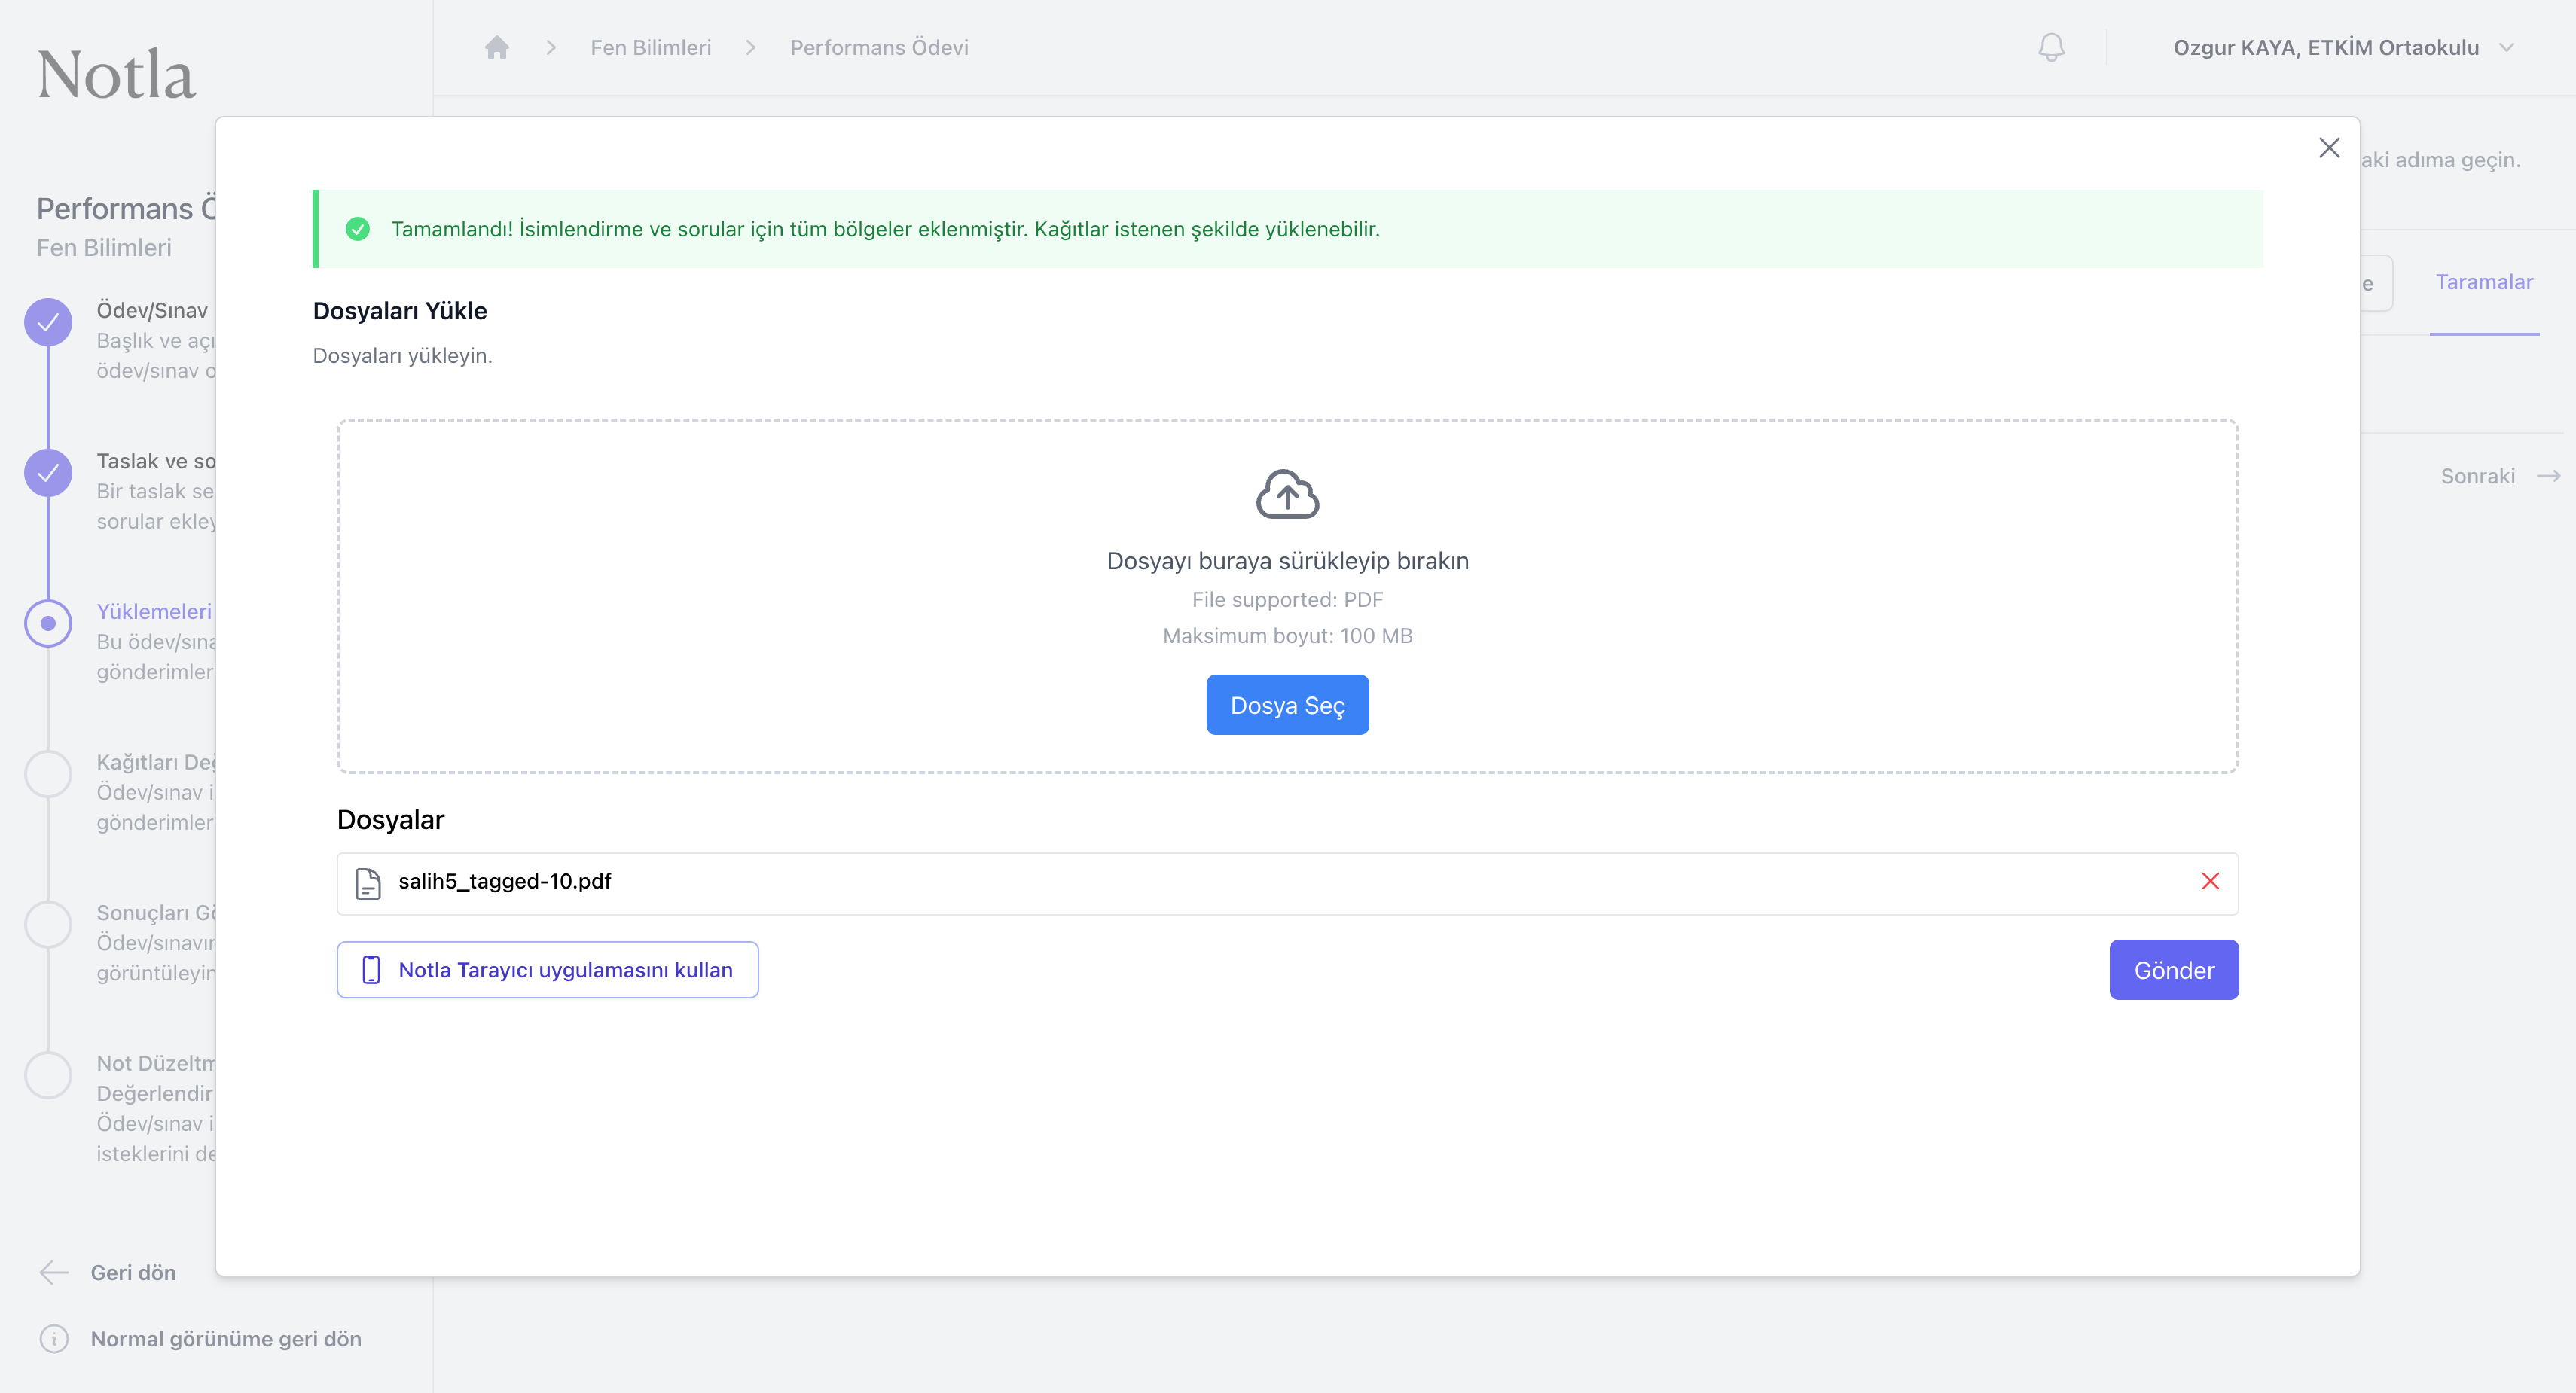Open the Ozgur KAYA account dropdown

click(x=2343, y=47)
